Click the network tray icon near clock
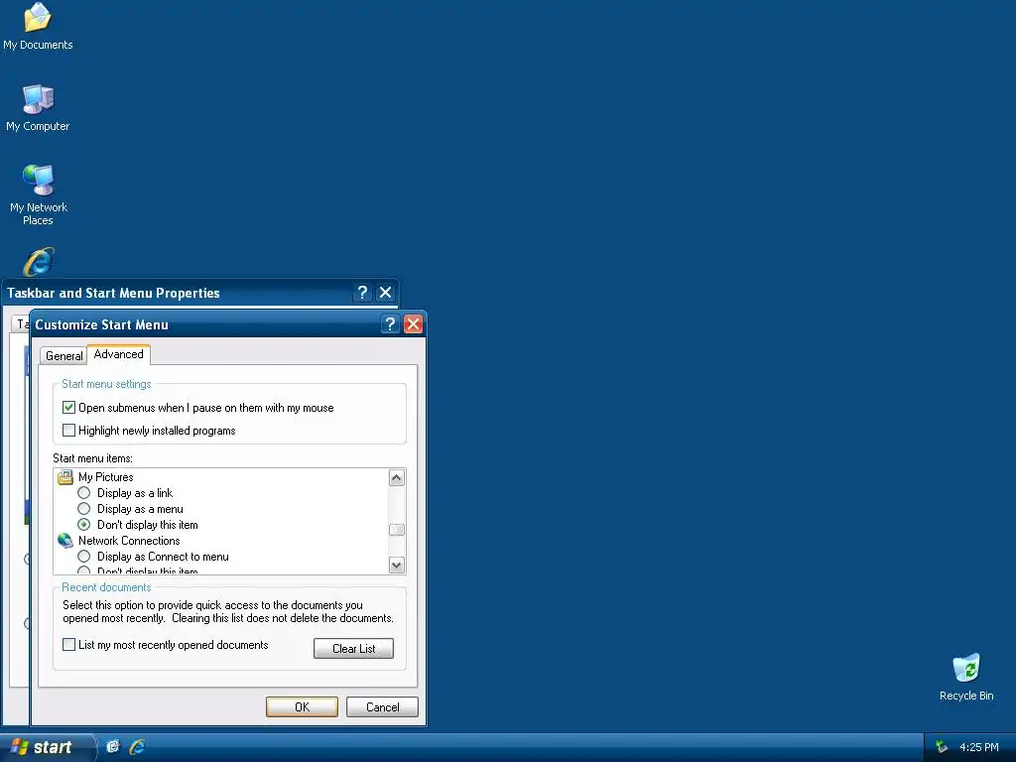 [x=942, y=747]
